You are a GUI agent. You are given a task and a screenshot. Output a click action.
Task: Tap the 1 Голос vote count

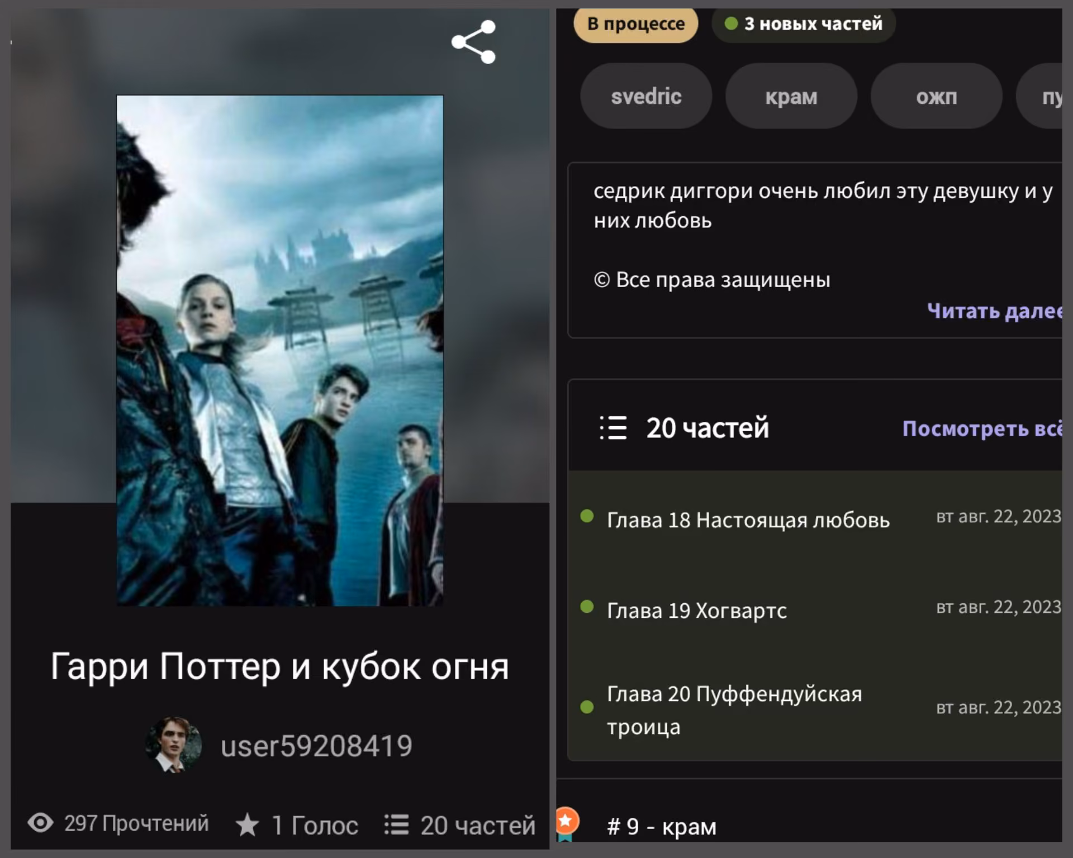(x=315, y=826)
